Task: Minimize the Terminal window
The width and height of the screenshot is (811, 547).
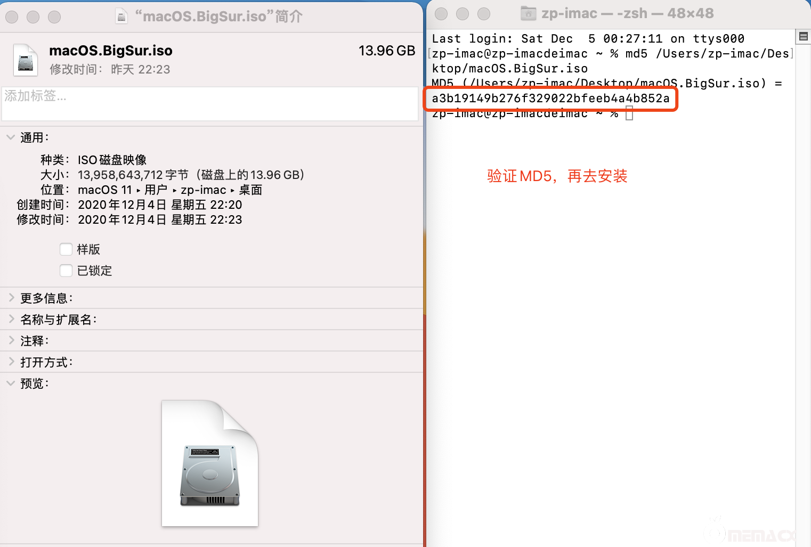Action: click(x=463, y=14)
